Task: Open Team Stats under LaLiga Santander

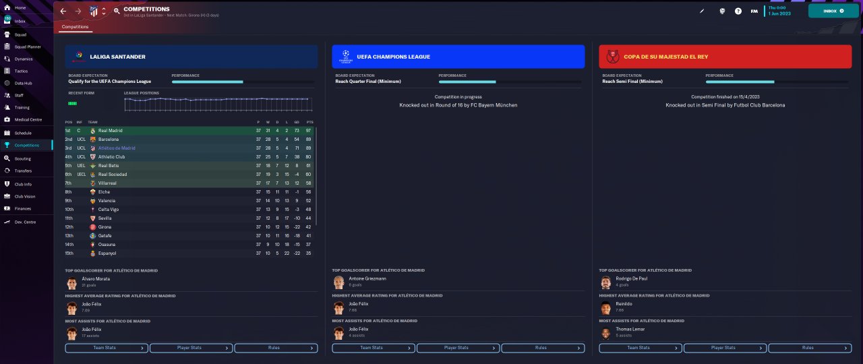Action: click(107, 348)
